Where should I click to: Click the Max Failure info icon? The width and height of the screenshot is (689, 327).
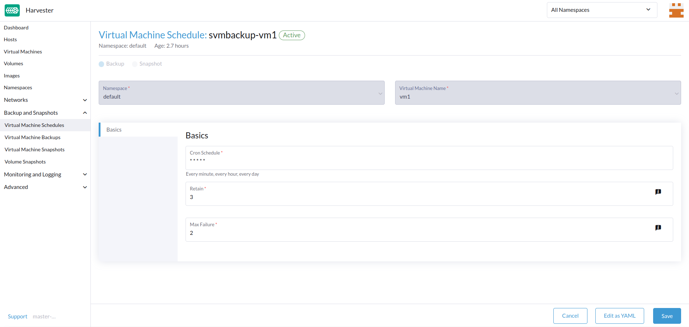coord(658,228)
